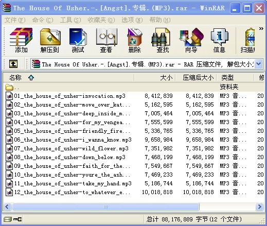
Task: Open the 选项(N) menu
Action: coord(132,20)
